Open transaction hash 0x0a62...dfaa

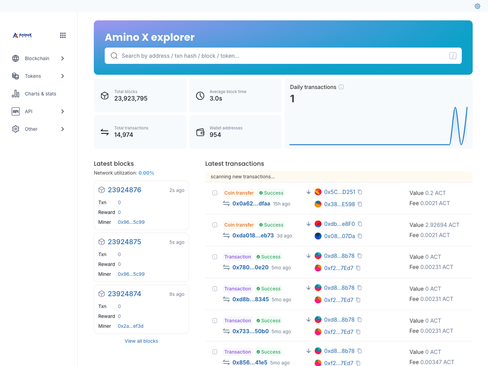pos(251,204)
